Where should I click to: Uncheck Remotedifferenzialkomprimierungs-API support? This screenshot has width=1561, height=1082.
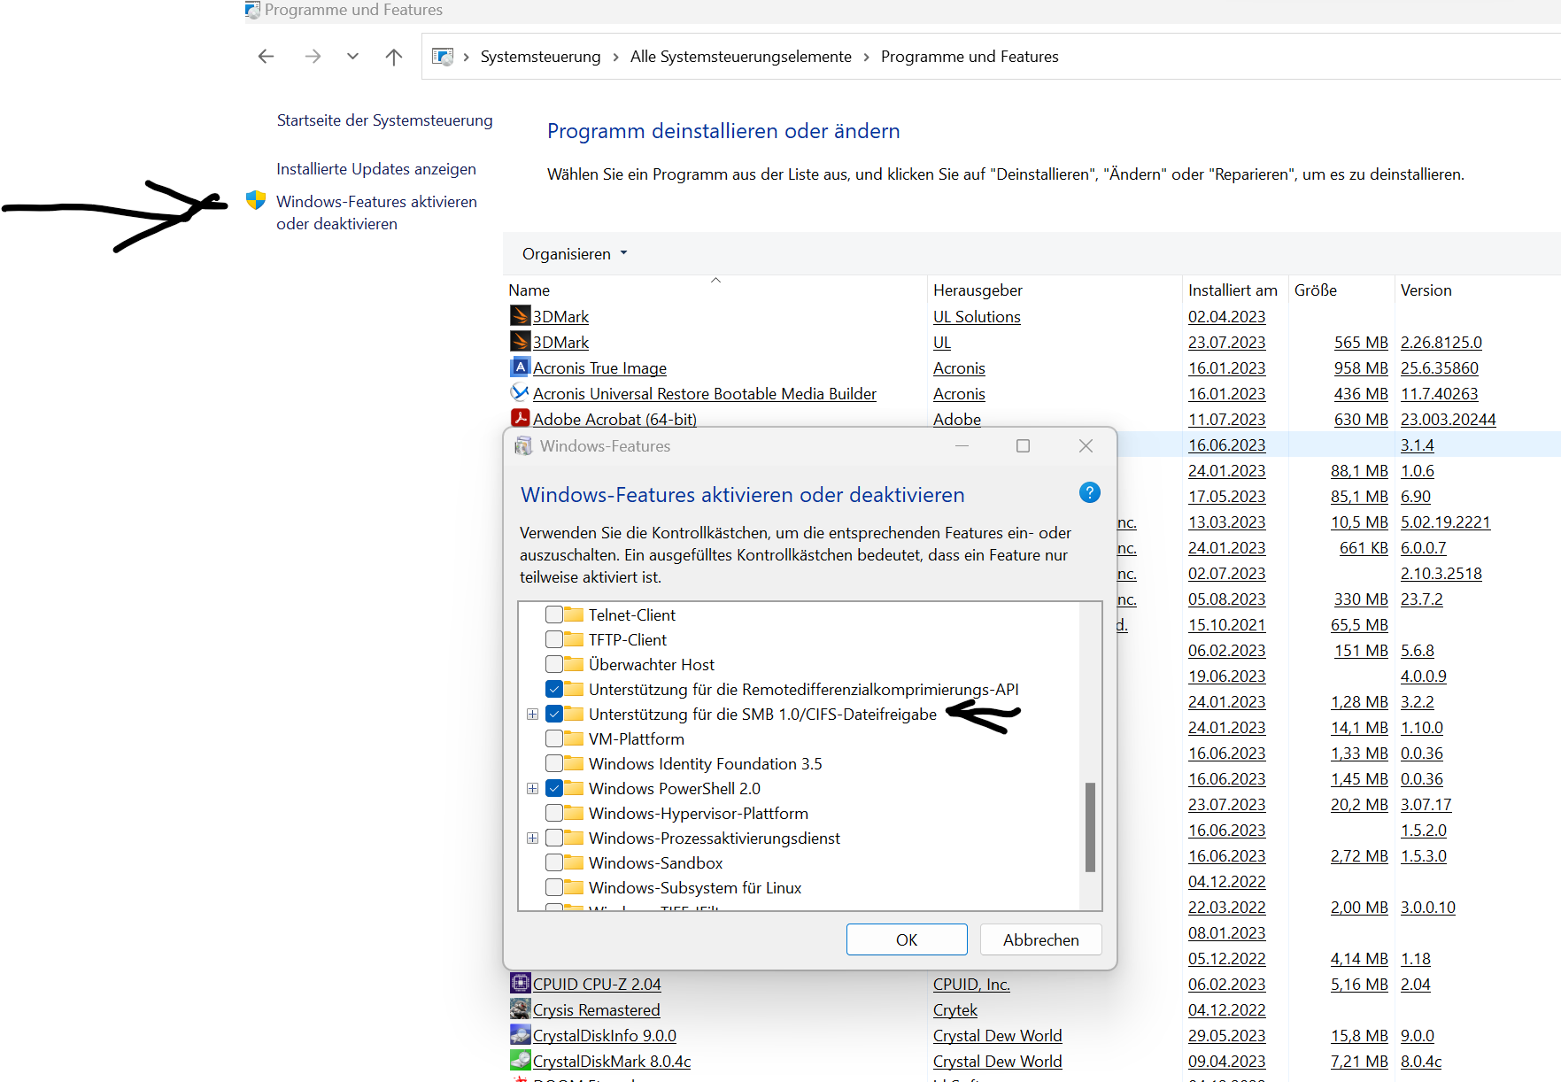554,689
